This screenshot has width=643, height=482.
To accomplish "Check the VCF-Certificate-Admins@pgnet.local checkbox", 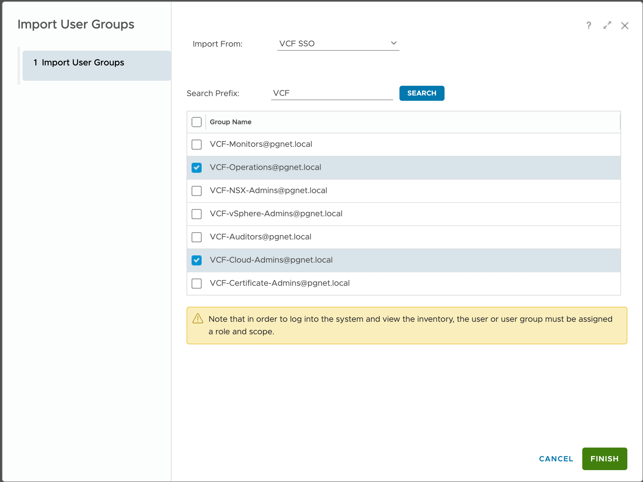I will [197, 284].
